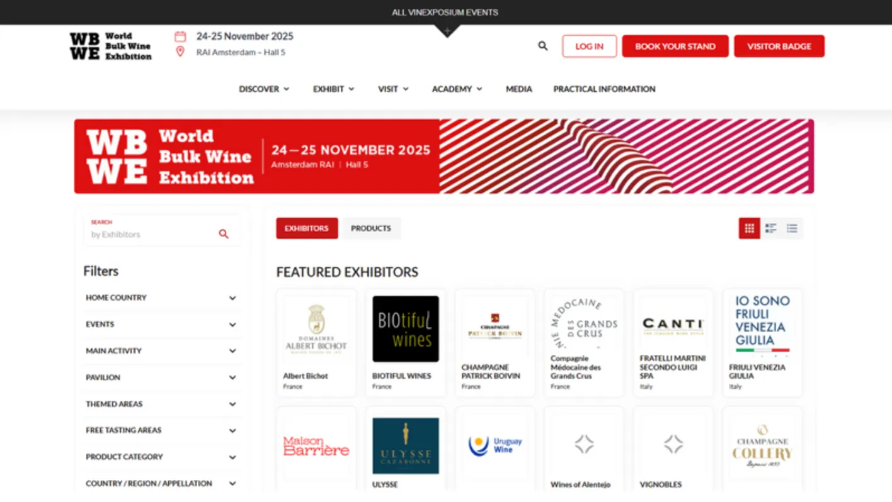Click the All Vinexposium Events link

point(445,13)
